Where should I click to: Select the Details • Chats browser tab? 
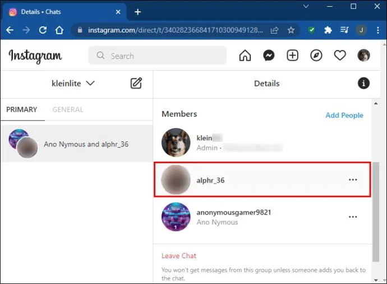[x=64, y=12]
